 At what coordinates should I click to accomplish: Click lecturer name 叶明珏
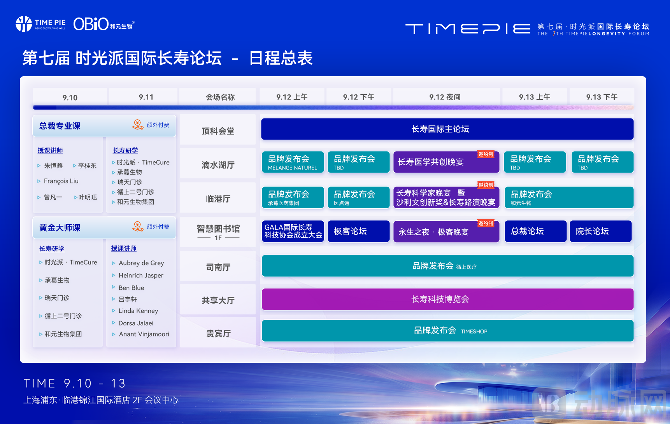[x=88, y=197]
